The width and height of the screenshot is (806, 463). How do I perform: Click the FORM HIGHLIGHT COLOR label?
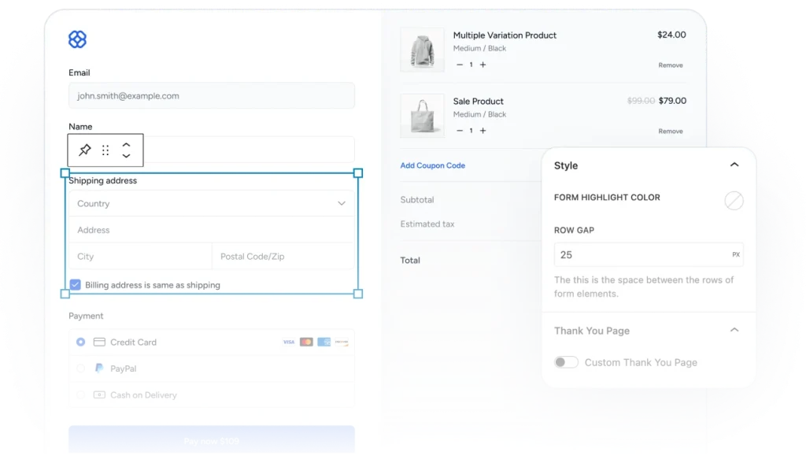[x=607, y=198]
